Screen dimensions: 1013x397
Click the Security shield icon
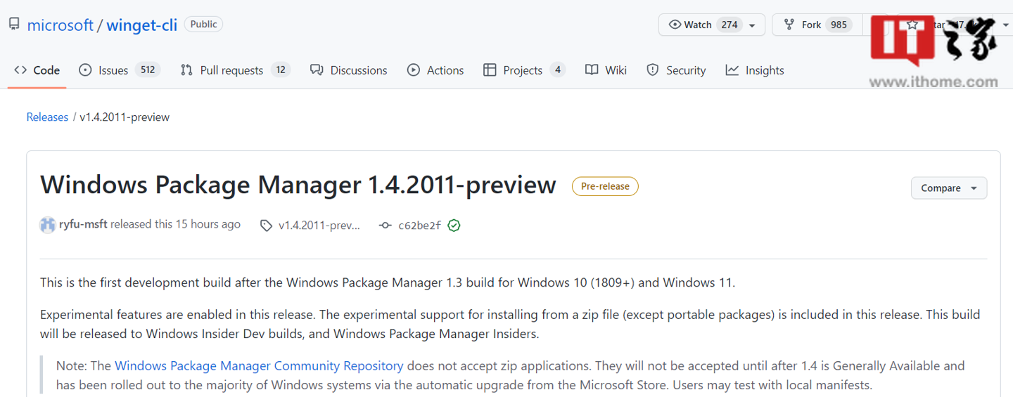point(653,70)
